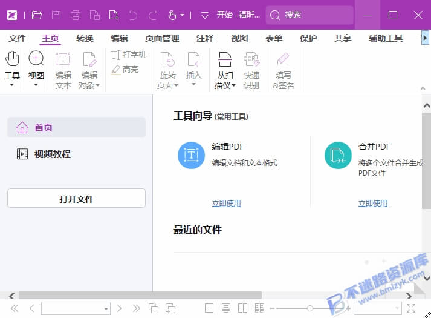
Task: Click the previous view icon in status bar
Action: pos(154,308)
